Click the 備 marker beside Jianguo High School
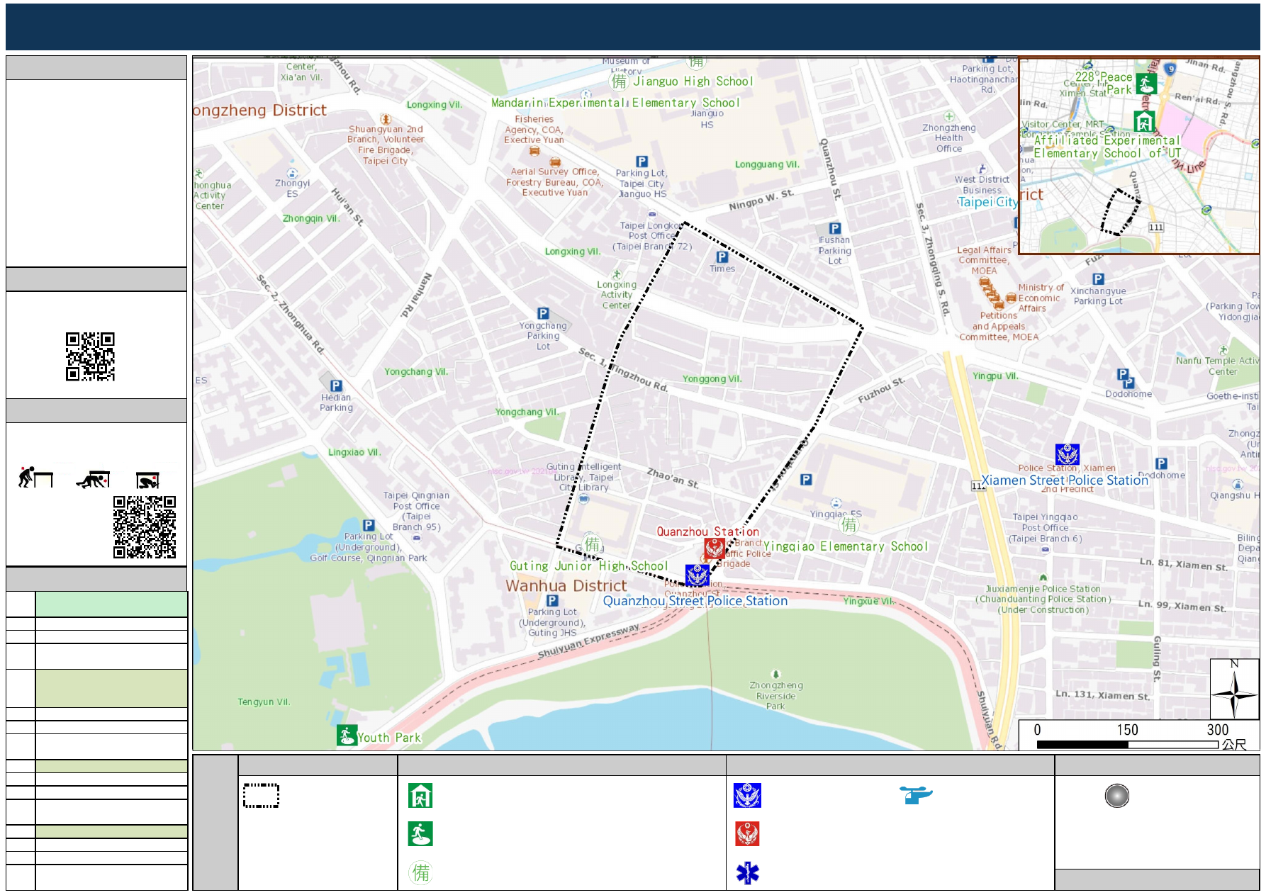 tap(619, 81)
